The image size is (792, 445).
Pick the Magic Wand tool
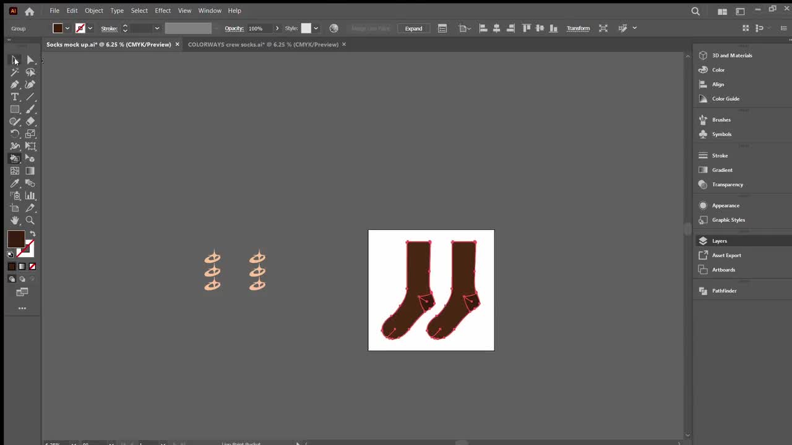pyautogui.click(x=15, y=72)
